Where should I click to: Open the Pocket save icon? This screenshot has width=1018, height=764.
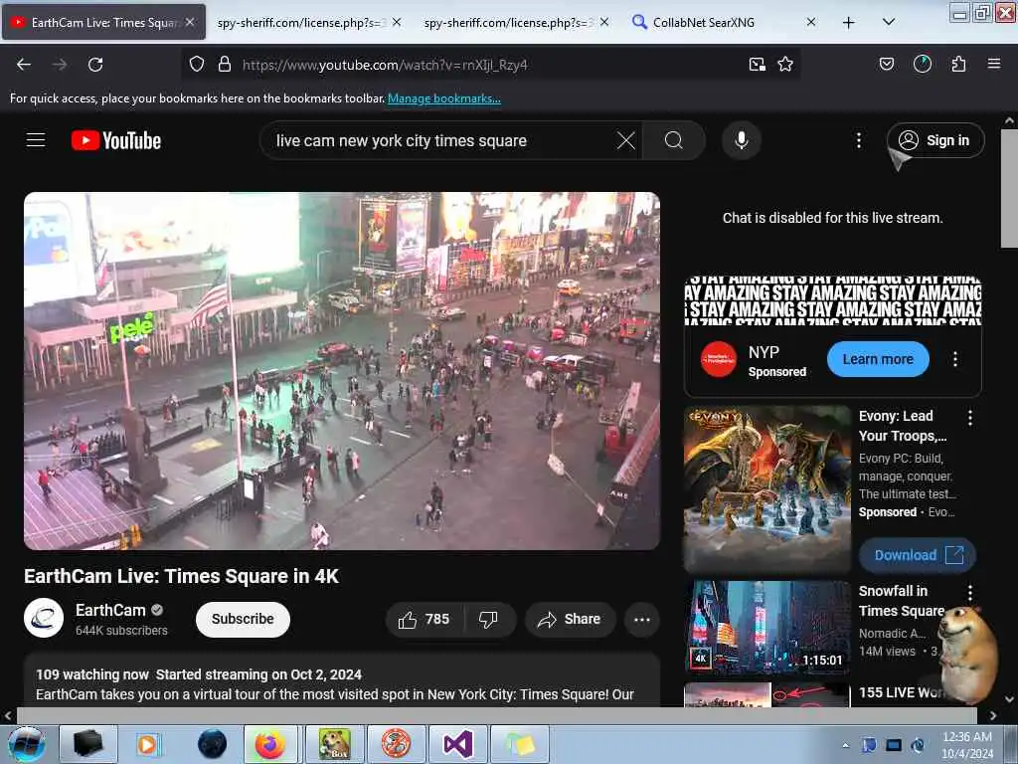[x=887, y=65]
